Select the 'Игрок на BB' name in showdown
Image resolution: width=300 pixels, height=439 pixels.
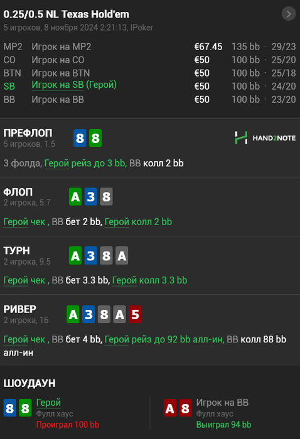(x=222, y=403)
